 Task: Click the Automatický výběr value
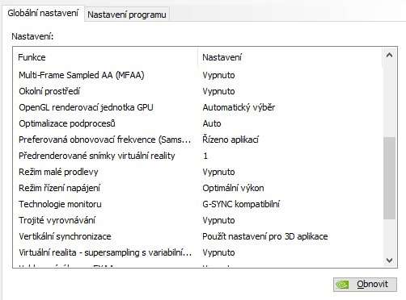[239, 107]
